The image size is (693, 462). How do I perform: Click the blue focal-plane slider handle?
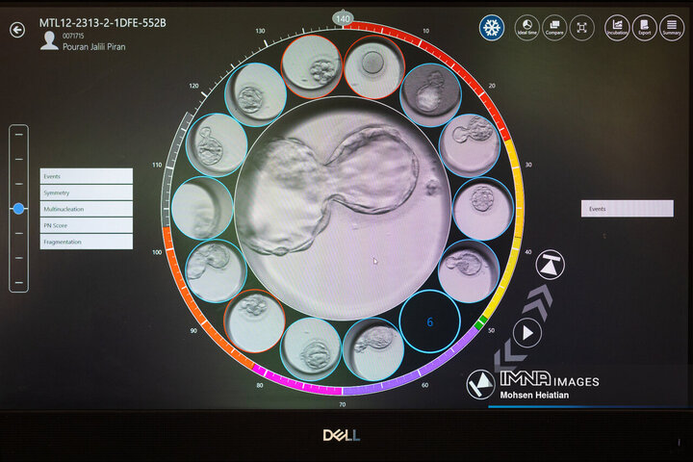18,208
